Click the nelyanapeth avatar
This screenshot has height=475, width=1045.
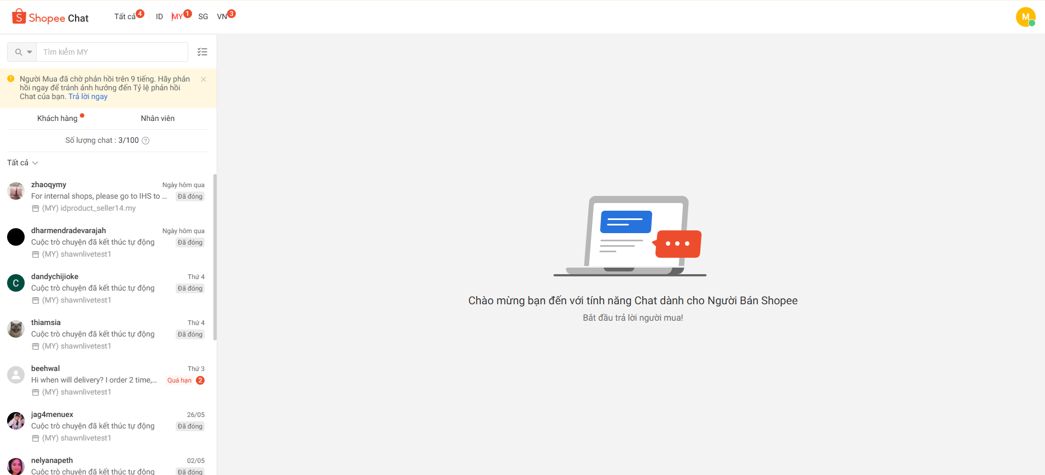(x=16, y=466)
